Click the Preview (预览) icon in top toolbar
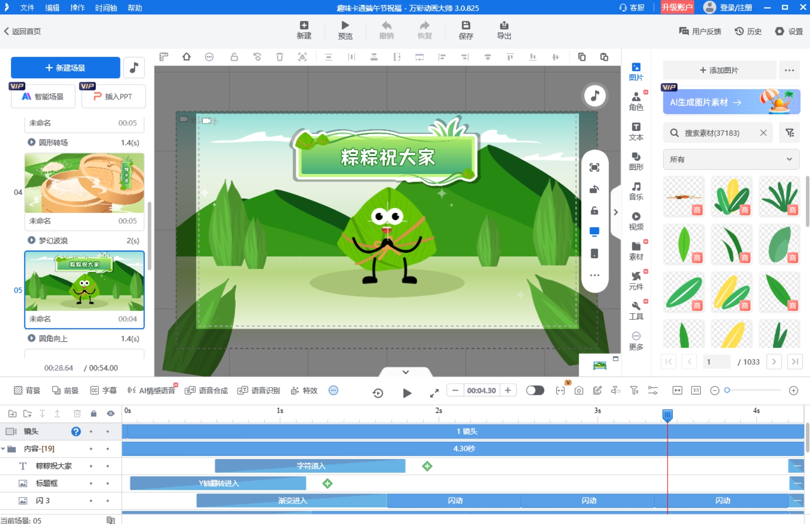The width and height of the screenshot is (810, 524). [x=345, y=30]
